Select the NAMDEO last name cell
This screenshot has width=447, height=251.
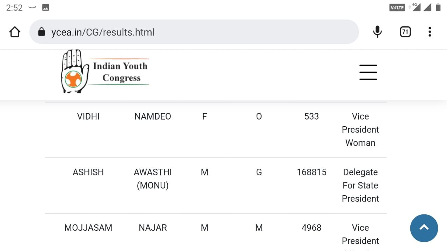(x=153, y=116)
